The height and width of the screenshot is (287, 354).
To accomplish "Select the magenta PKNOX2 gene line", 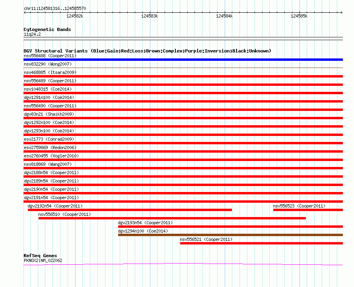I will click(x=183, y=264).
